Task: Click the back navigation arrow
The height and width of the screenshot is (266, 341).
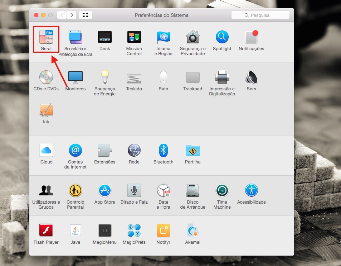Action: coord(62,15)
